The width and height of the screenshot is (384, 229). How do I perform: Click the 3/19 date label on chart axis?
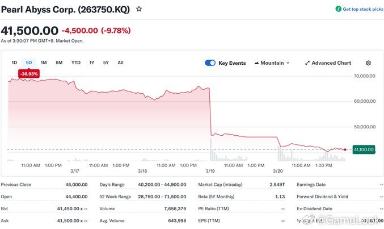pos(210,171)
